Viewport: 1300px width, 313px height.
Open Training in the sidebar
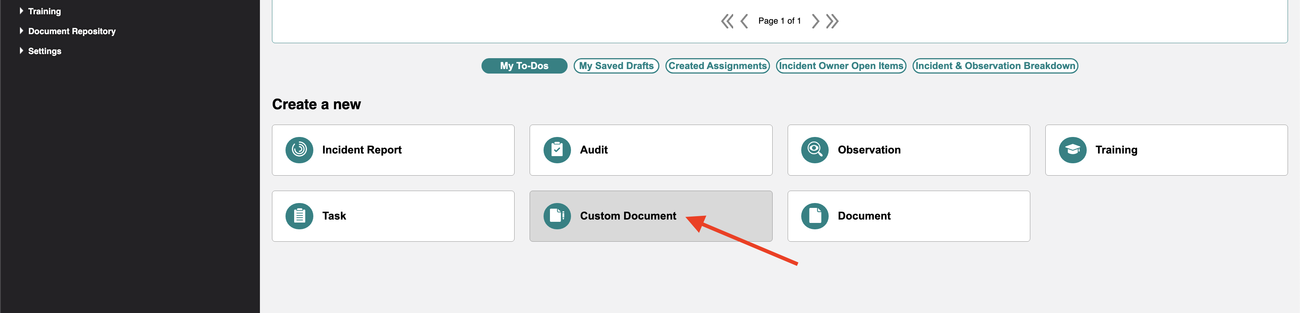pos(44,11)
